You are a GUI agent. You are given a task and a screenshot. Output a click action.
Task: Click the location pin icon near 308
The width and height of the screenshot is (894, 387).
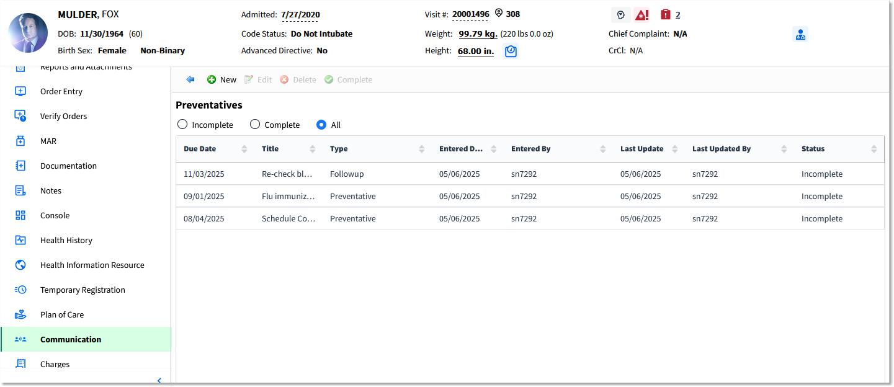tap(499, 13)
